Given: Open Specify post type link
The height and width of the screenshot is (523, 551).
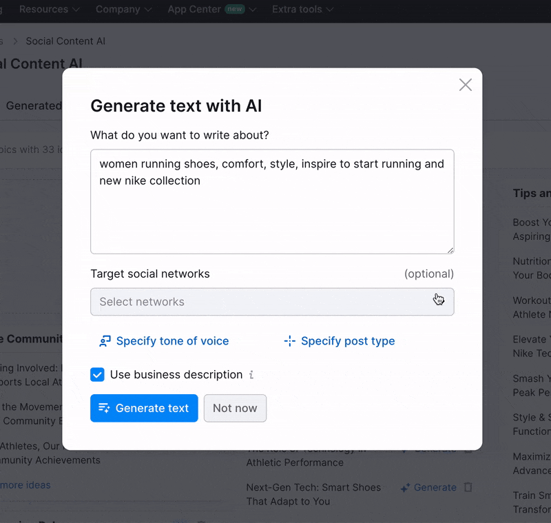Looking at the screenshot, I should pyautogui.click(x=348, y=341).
